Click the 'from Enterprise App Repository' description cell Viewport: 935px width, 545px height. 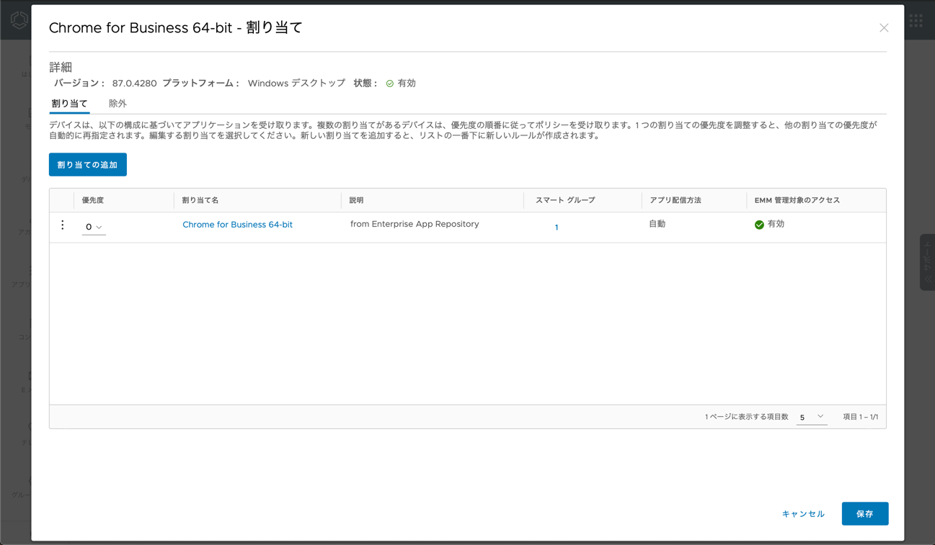click(415, 224)
